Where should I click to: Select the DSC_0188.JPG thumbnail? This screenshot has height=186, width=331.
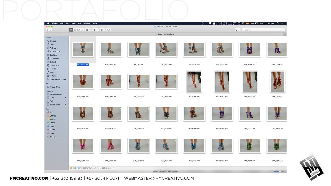(194, 82)
